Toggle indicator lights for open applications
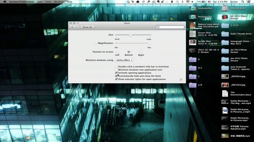Screen dimensions: 254x142 (x=116, y=79)
